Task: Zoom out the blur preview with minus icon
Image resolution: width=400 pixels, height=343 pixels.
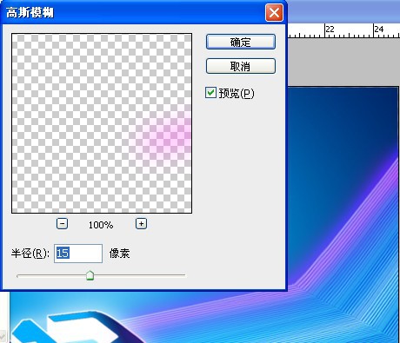Action: click(x=62, y=224)
